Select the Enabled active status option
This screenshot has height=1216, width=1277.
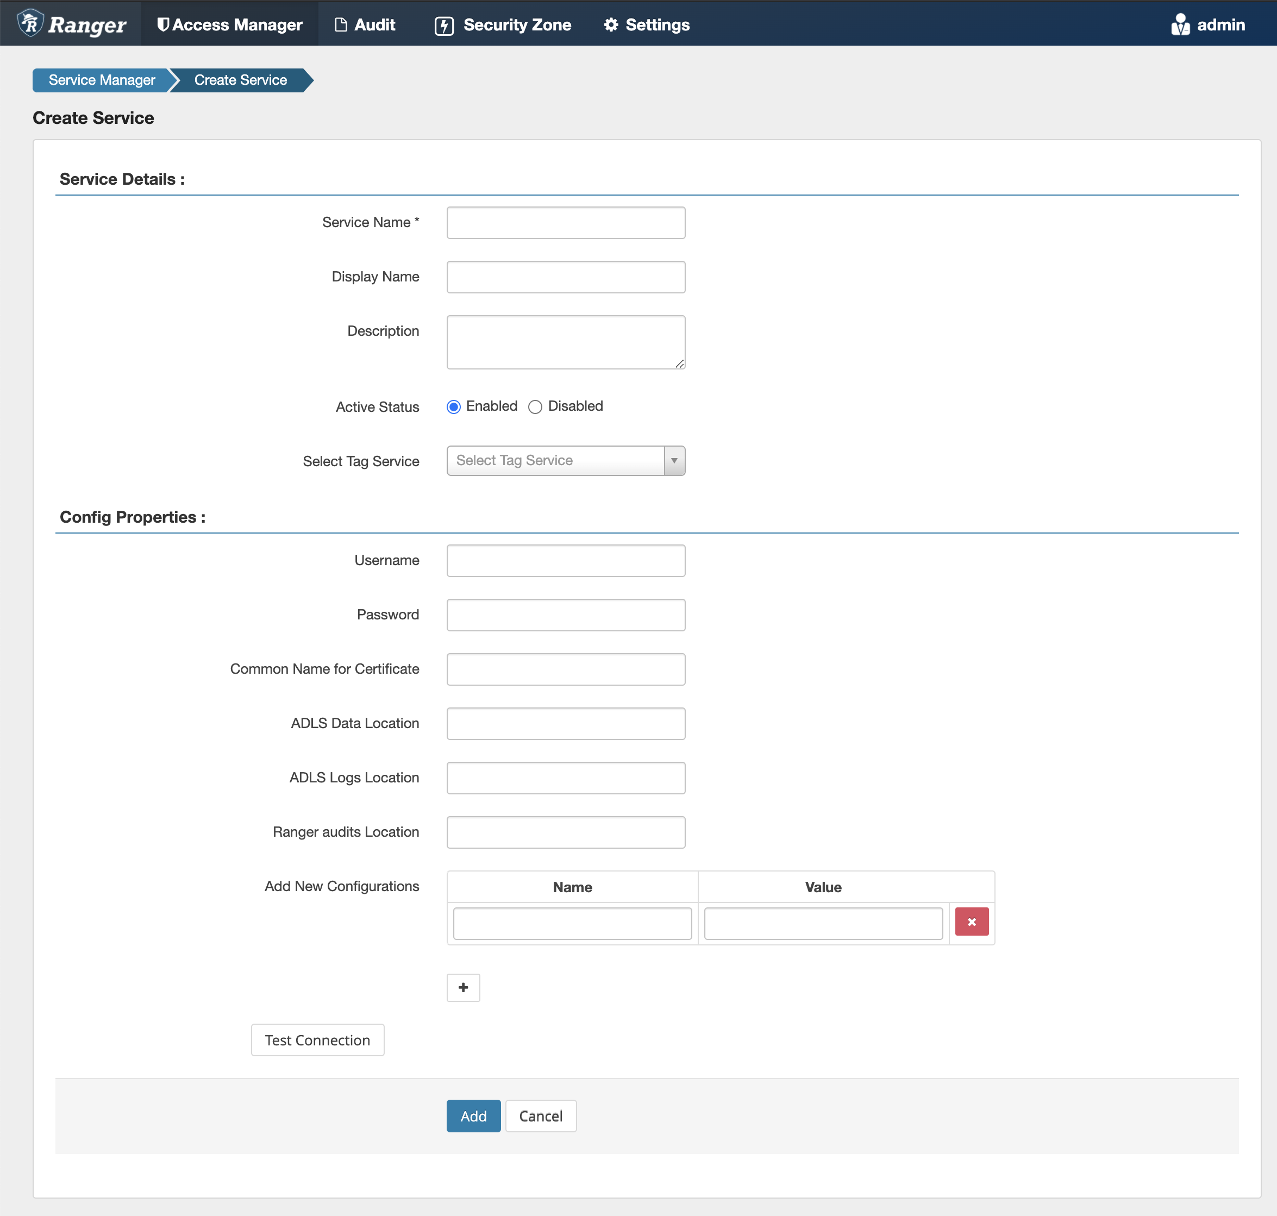[x=454, y=407]
